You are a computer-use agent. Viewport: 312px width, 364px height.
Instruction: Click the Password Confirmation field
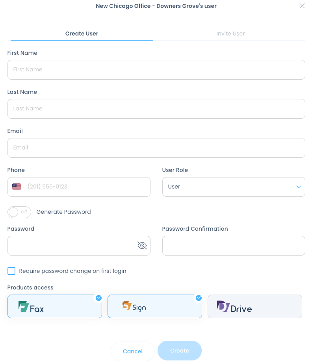coord(233,246)
